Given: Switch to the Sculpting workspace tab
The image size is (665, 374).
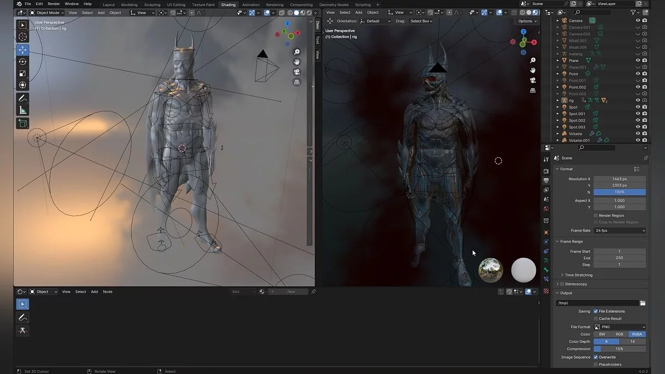Looking at the screenshot, I should pyautogui.click(x=152, y=5).
